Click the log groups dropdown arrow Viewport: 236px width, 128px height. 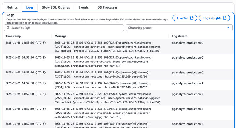(x=228, y=28)
